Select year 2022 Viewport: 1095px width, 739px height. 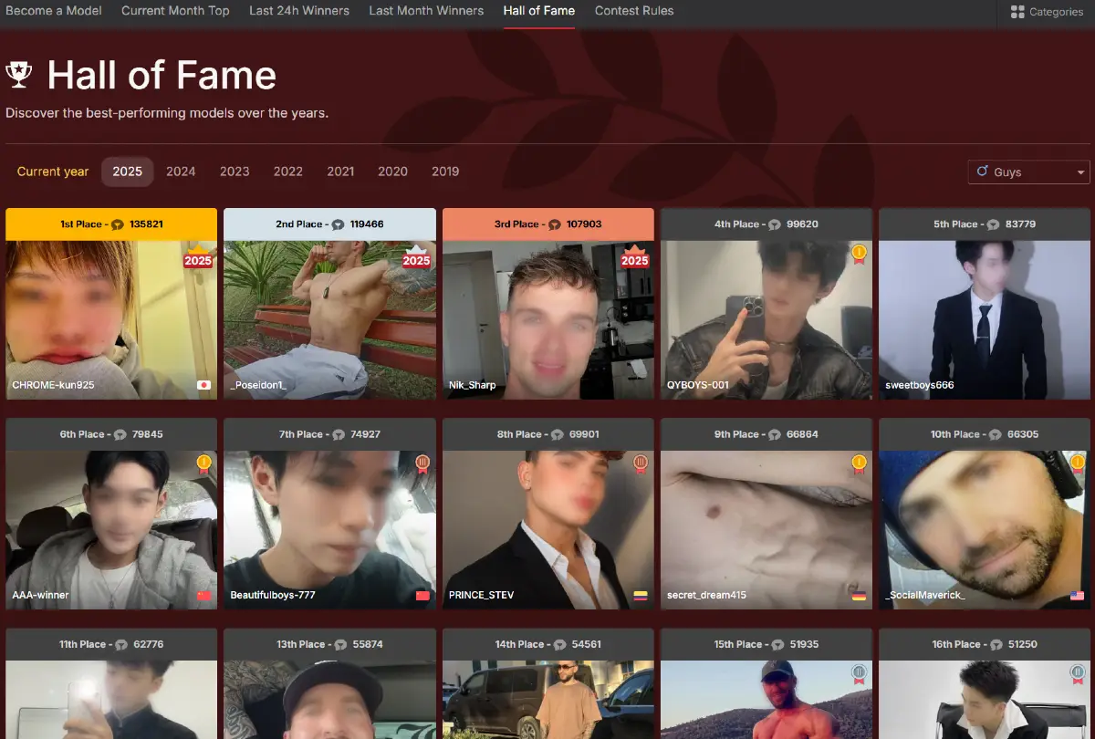tap(288, 172)
